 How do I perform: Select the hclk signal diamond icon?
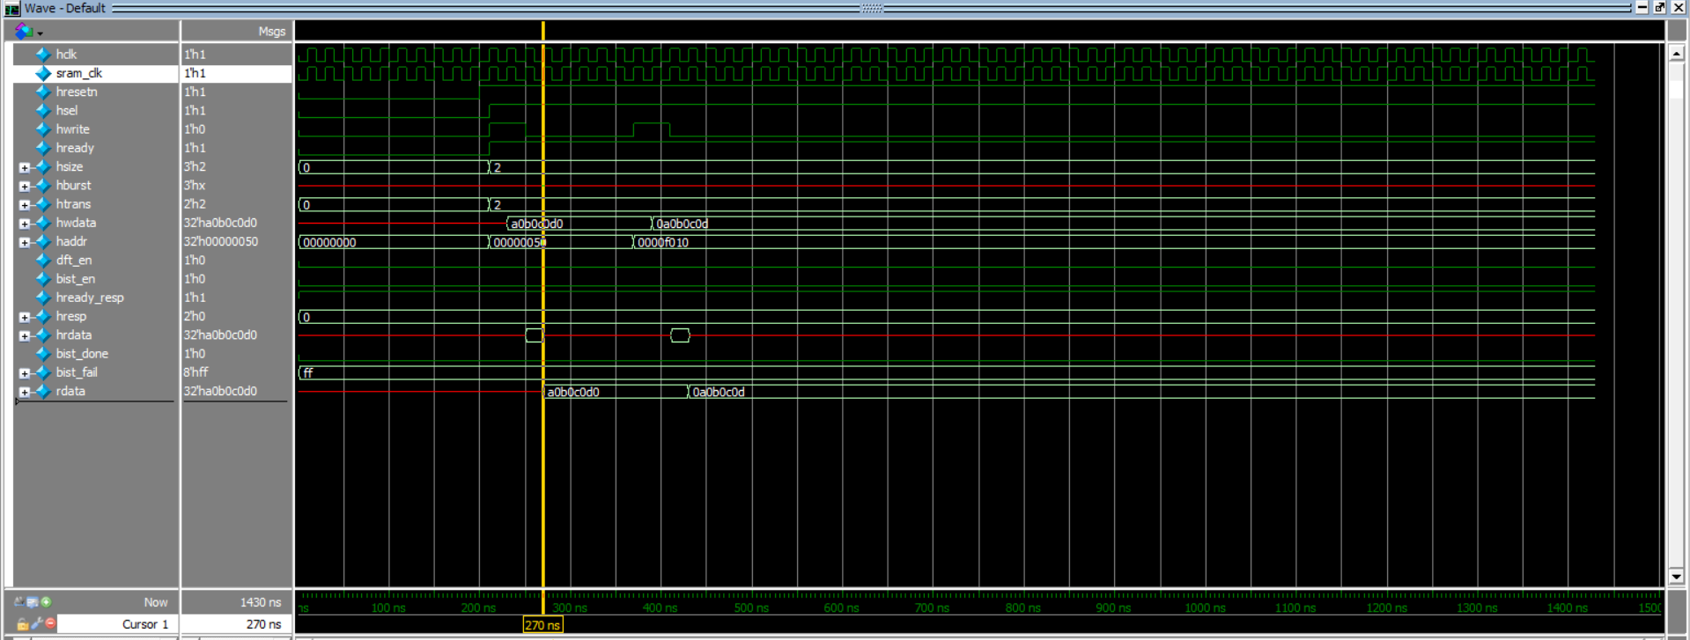(x=43, y=55)
